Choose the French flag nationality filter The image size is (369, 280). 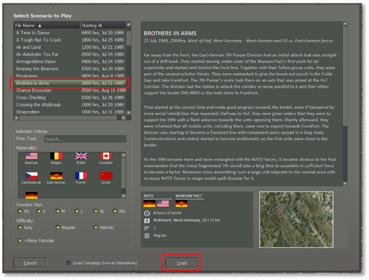tap(81, 175)
